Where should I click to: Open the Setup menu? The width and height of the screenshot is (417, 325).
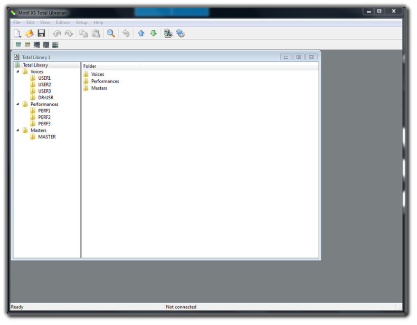pos(82,23)
